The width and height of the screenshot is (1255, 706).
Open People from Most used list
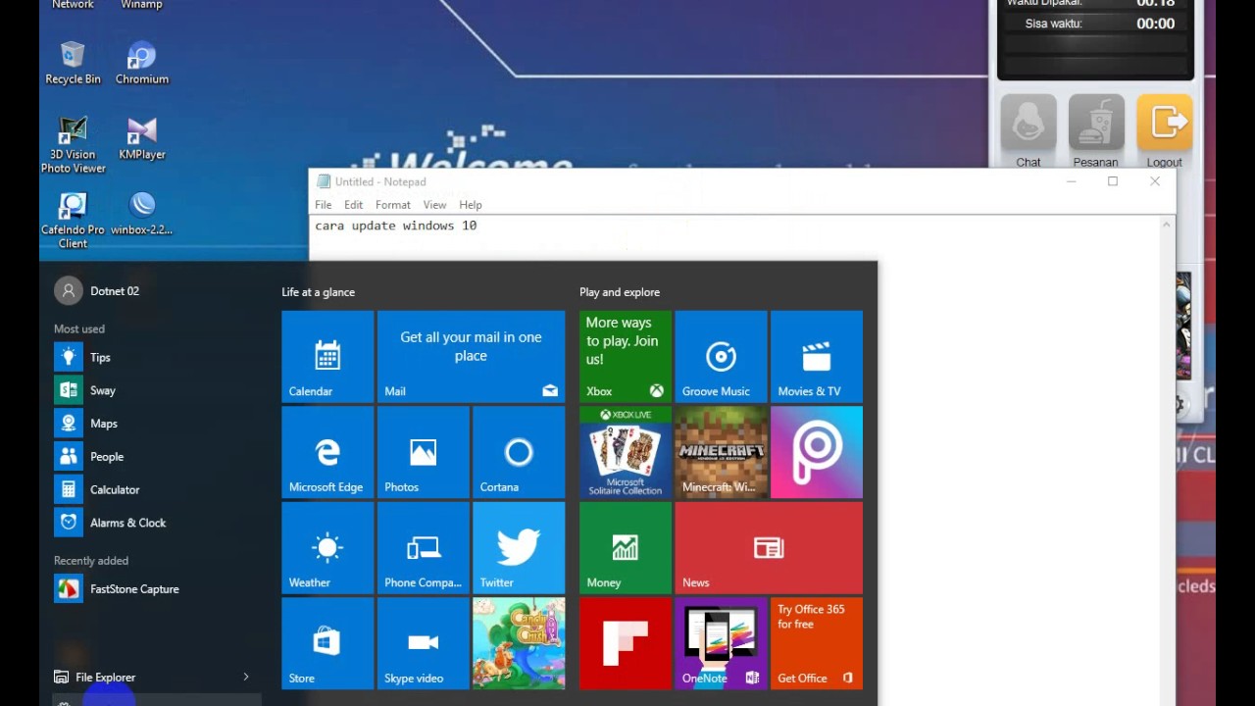pyautogui.click(x=157, y=456)
